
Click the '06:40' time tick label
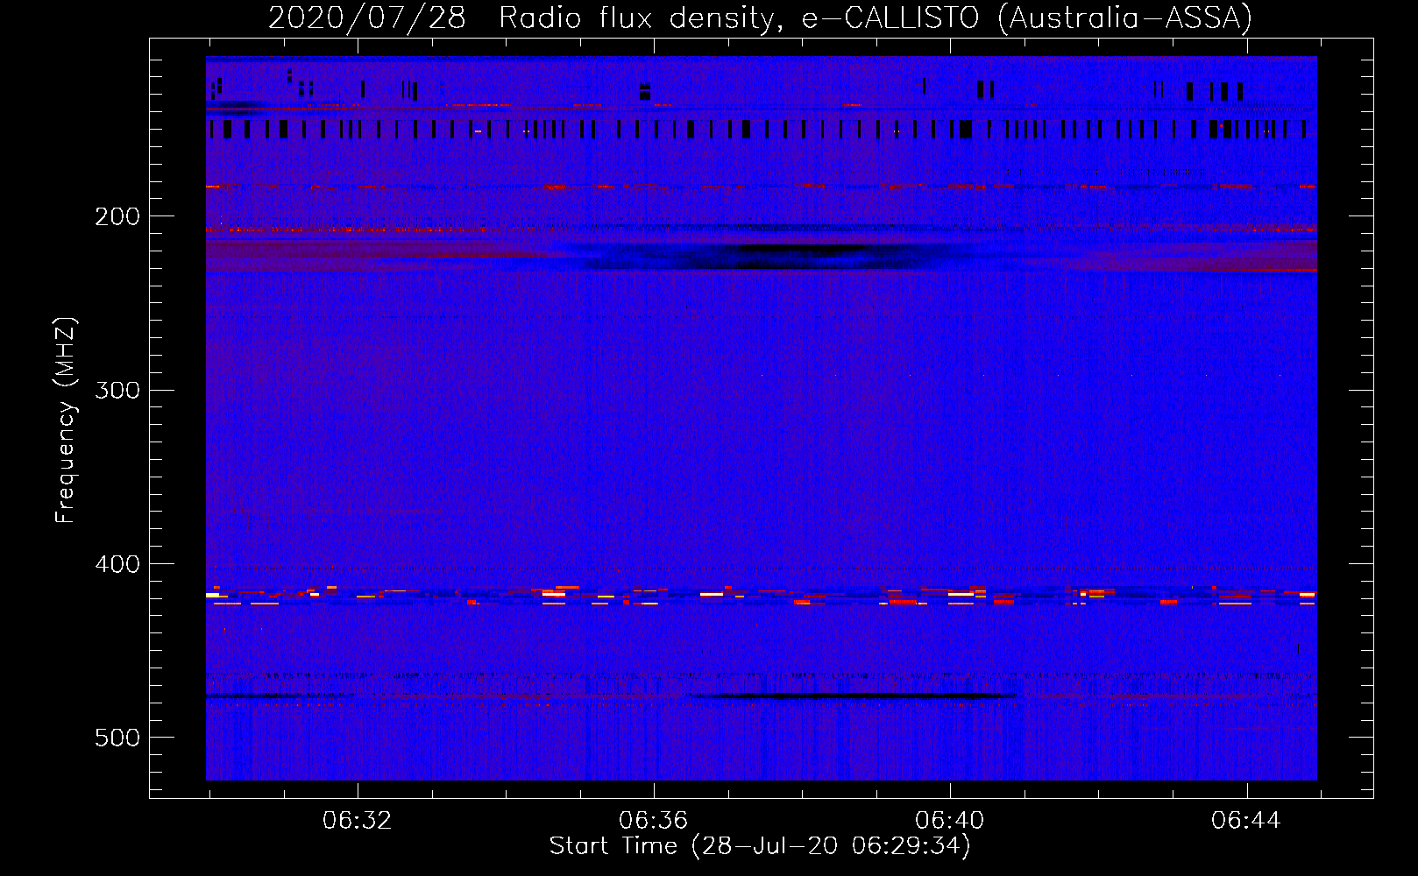click(x=950, y=820)
